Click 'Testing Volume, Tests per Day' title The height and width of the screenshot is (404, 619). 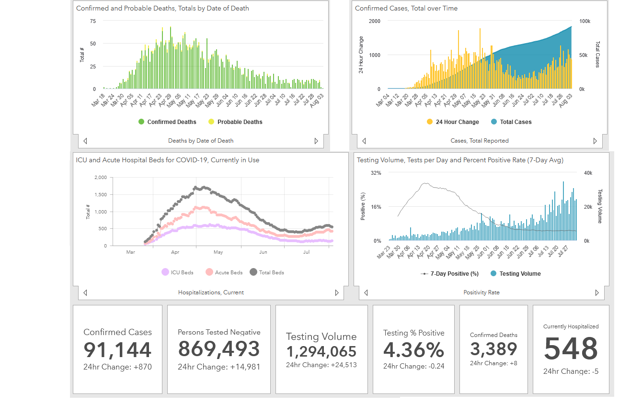click(x=460, y=160)
